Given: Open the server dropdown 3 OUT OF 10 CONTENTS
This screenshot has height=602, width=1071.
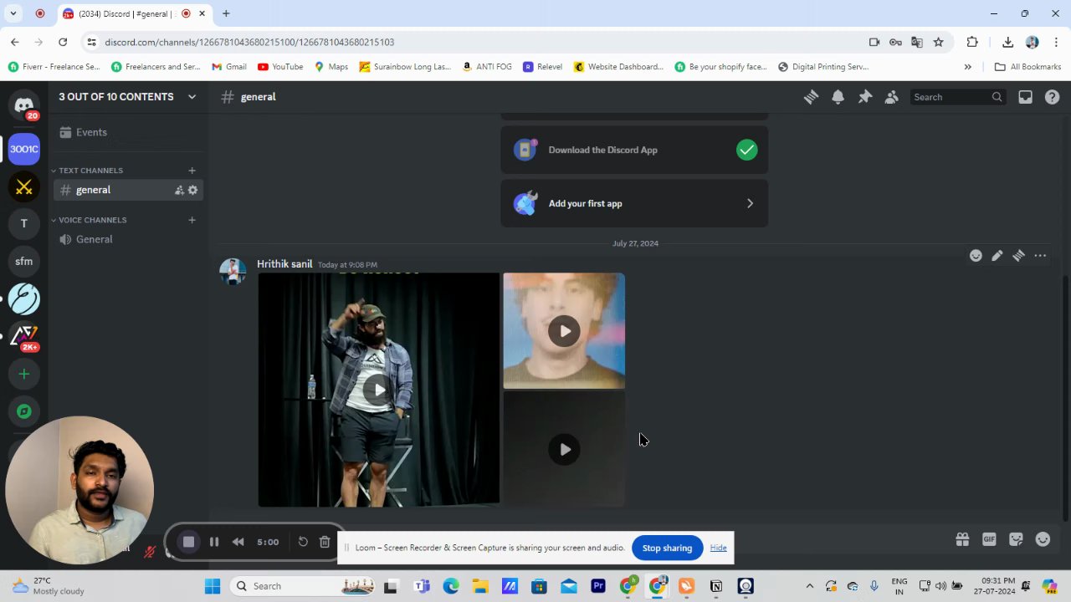Looking at the screenshot, I should [127, 97].
